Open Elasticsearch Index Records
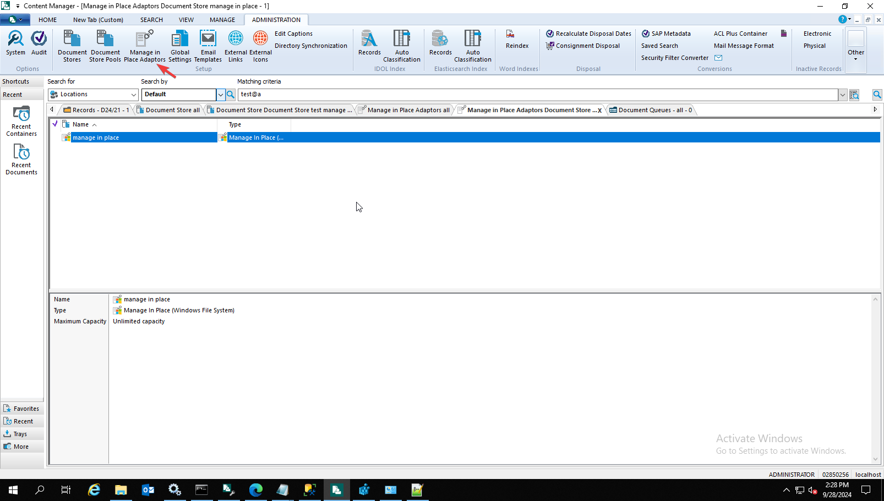 click(440, 43)
